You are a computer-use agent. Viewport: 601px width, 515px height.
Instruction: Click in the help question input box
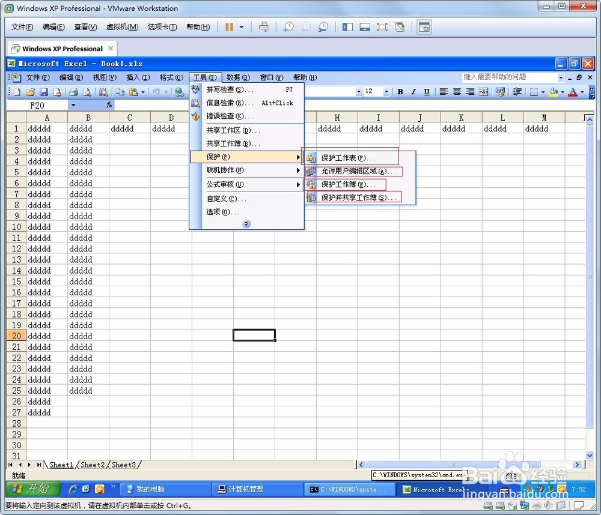(509, 77)
